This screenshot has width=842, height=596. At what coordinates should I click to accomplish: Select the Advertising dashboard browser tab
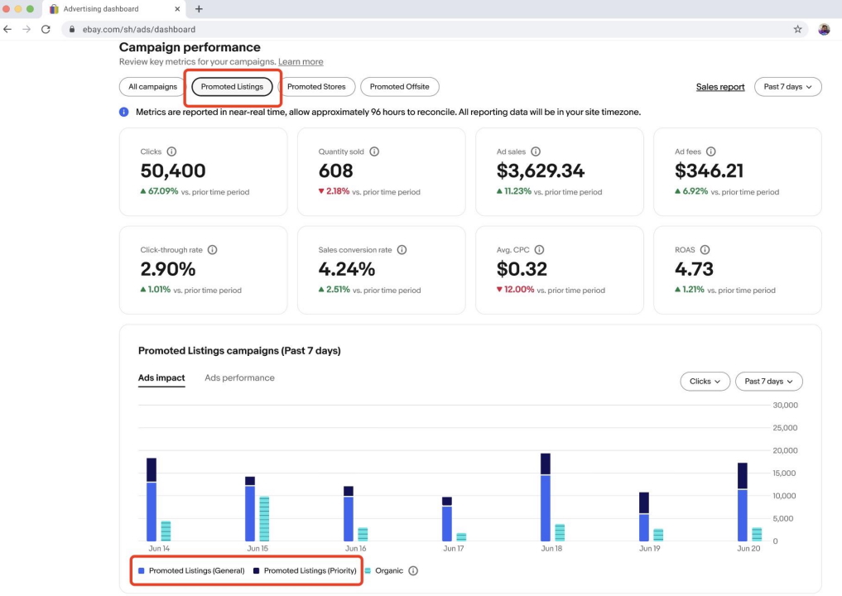114,9
